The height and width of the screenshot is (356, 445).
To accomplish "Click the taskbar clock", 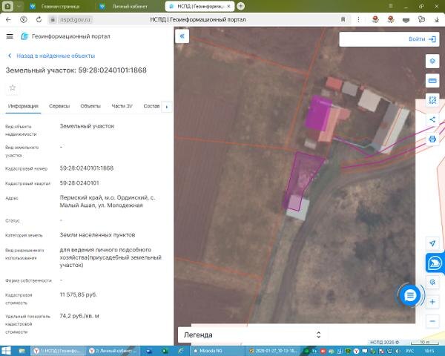I will 430,351.
